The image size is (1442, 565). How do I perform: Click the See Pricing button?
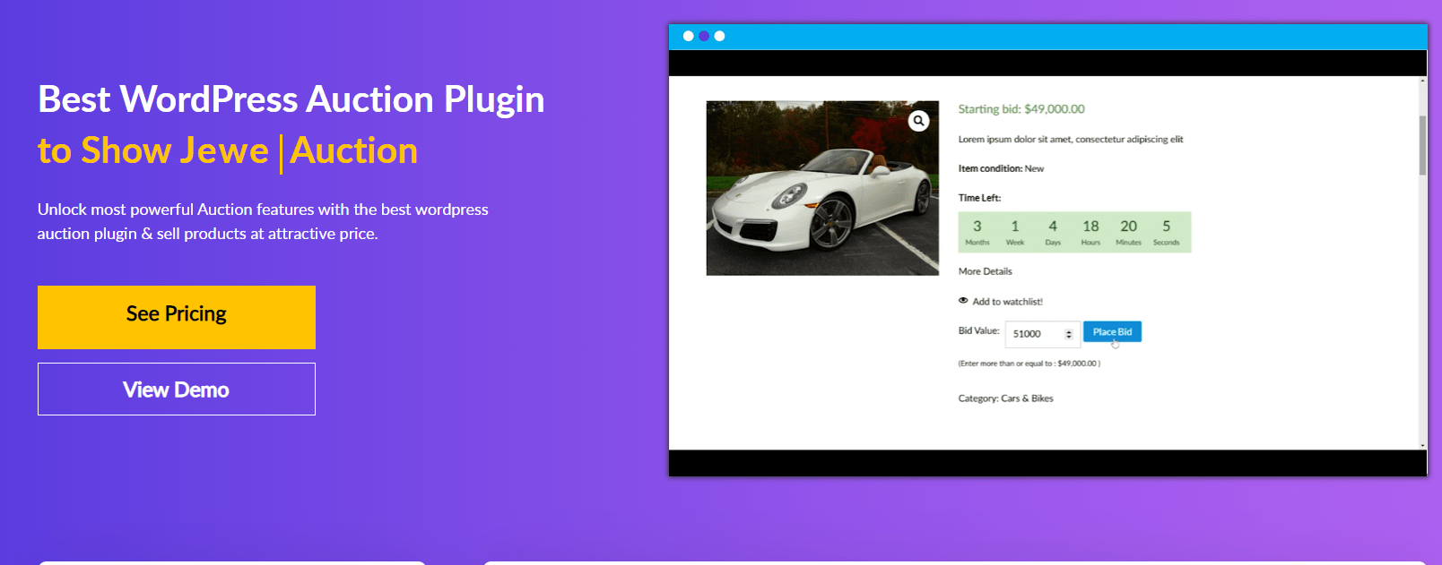pyautogui.click(x=177, y=317)
